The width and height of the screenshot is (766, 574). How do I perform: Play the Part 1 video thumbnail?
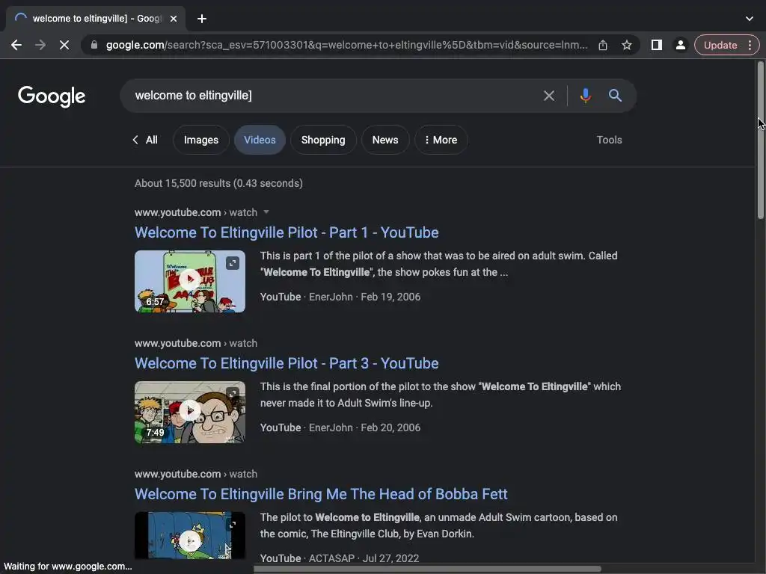click(x=189, y=281)
